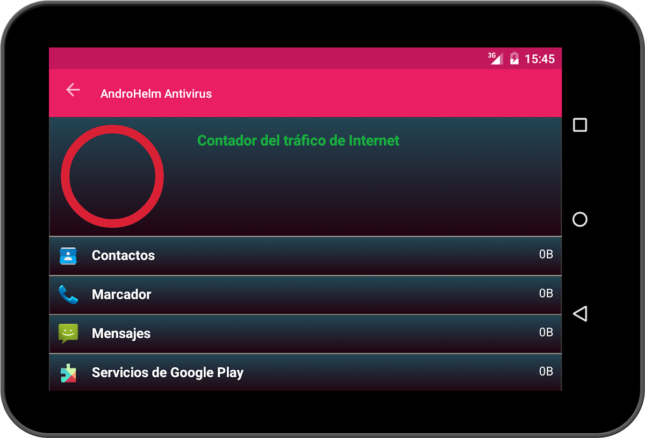The width and height of the screenshot is (645, 438).
Task: Check the 3G signal indicator
Action: 495,58
